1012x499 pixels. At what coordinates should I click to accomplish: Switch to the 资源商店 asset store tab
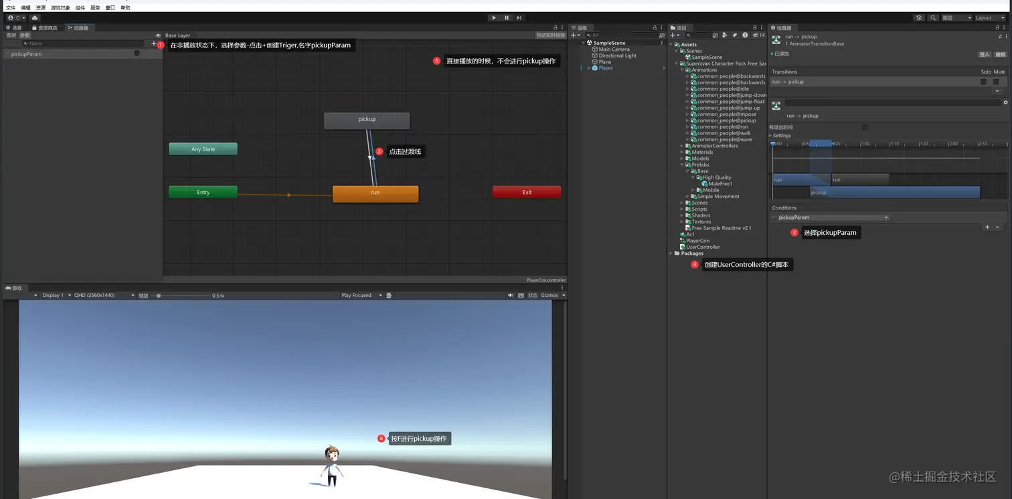point(45,28)
